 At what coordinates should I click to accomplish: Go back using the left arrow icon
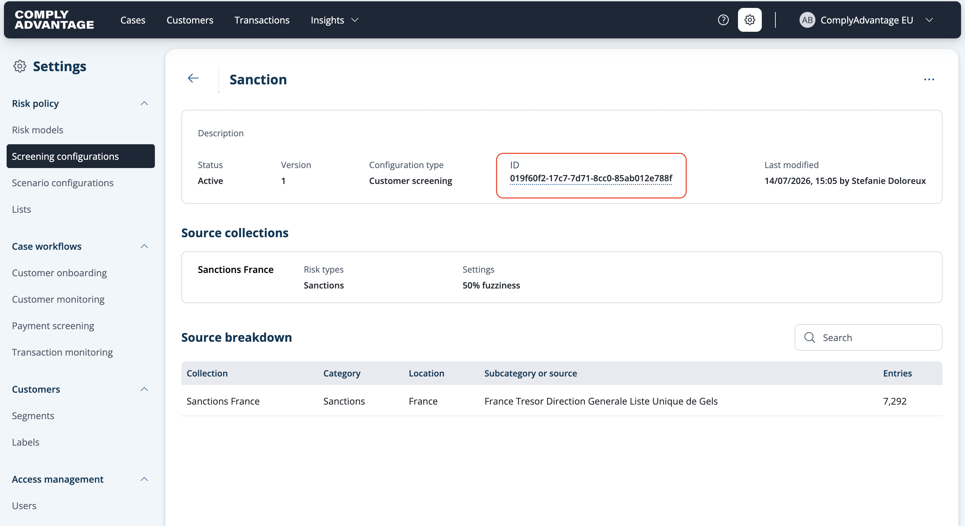193,78
